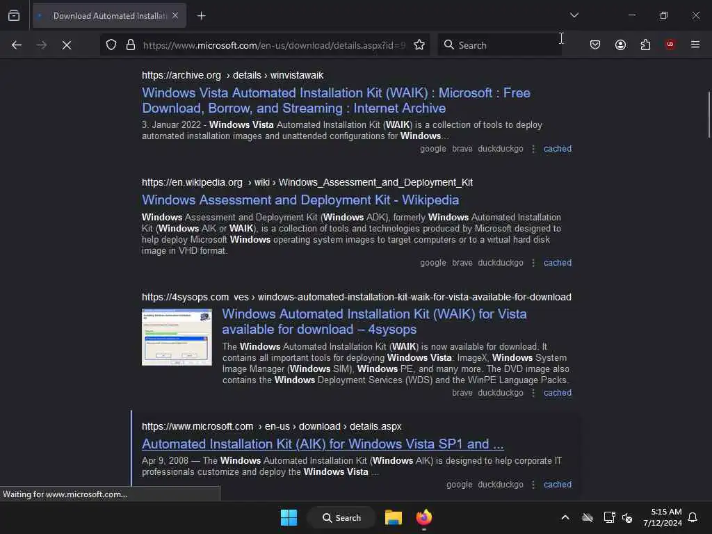
Task: Click the https://archive.org result URL text
Action: tap(181, 75)
